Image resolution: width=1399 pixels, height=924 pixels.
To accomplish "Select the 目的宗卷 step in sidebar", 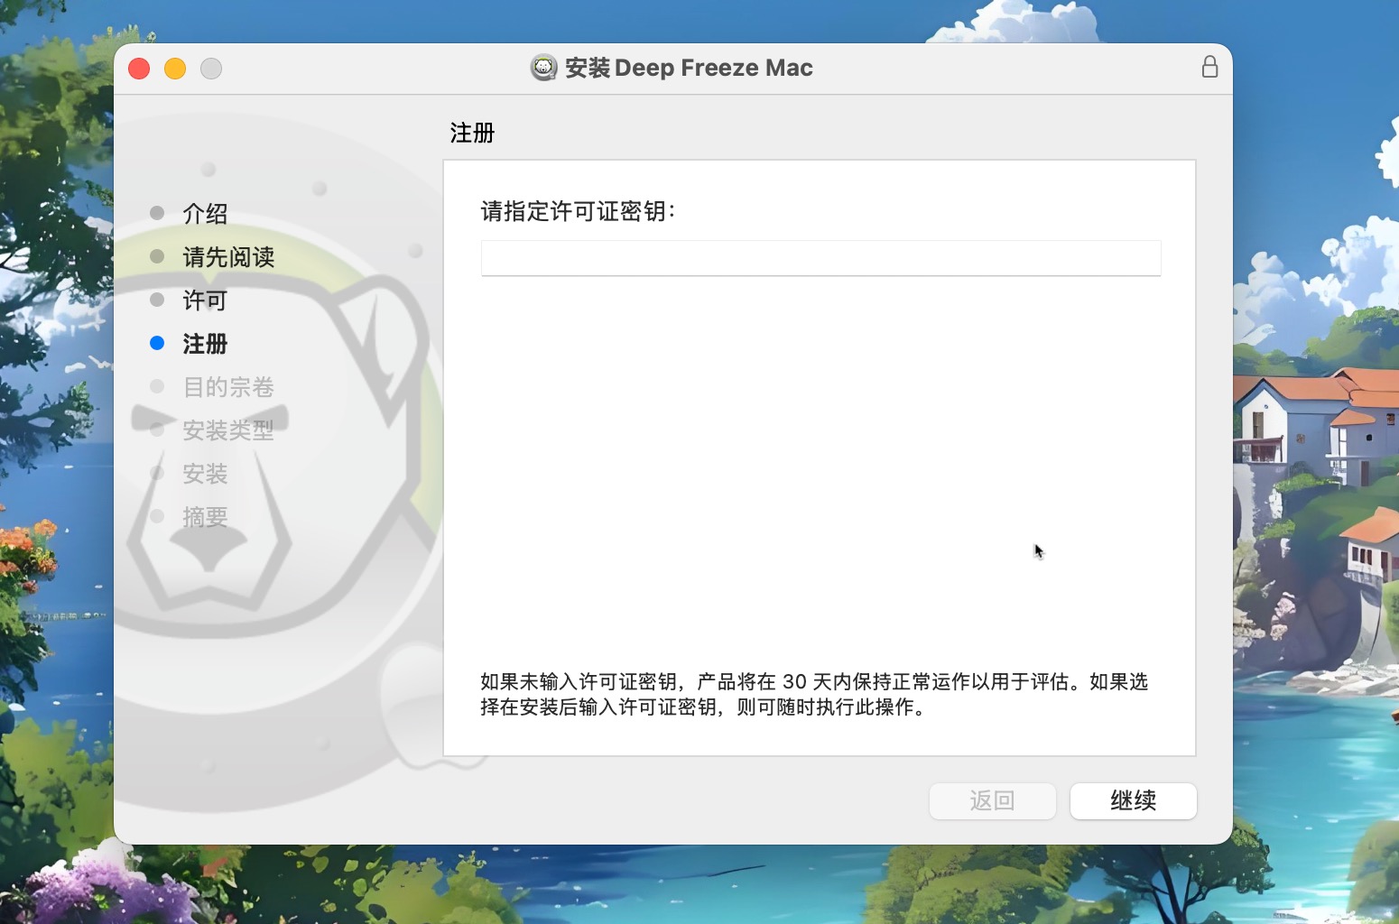I will pos(228,387).
